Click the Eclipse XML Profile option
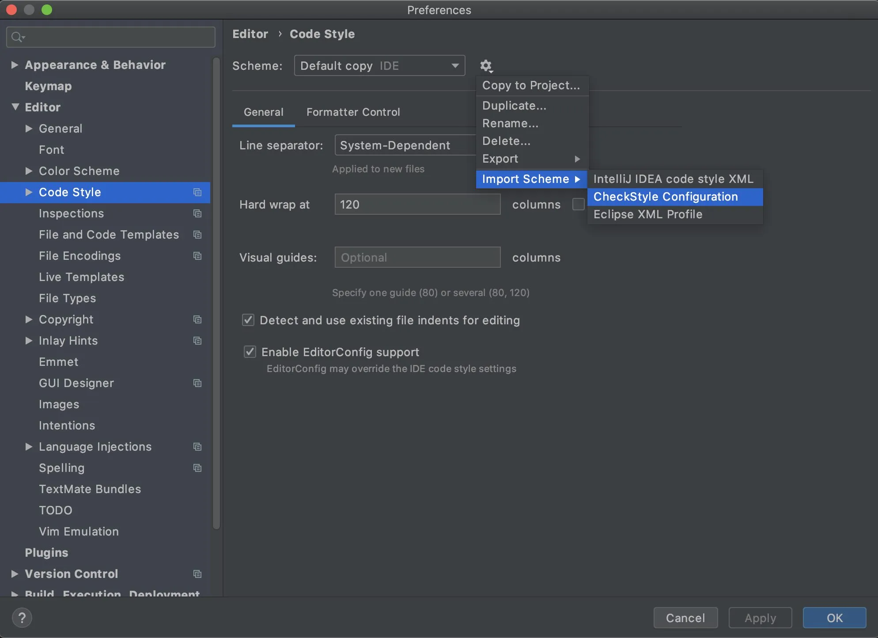Image resolution: width=878 pixels, height=638 pixels. (x=647, y=215)
